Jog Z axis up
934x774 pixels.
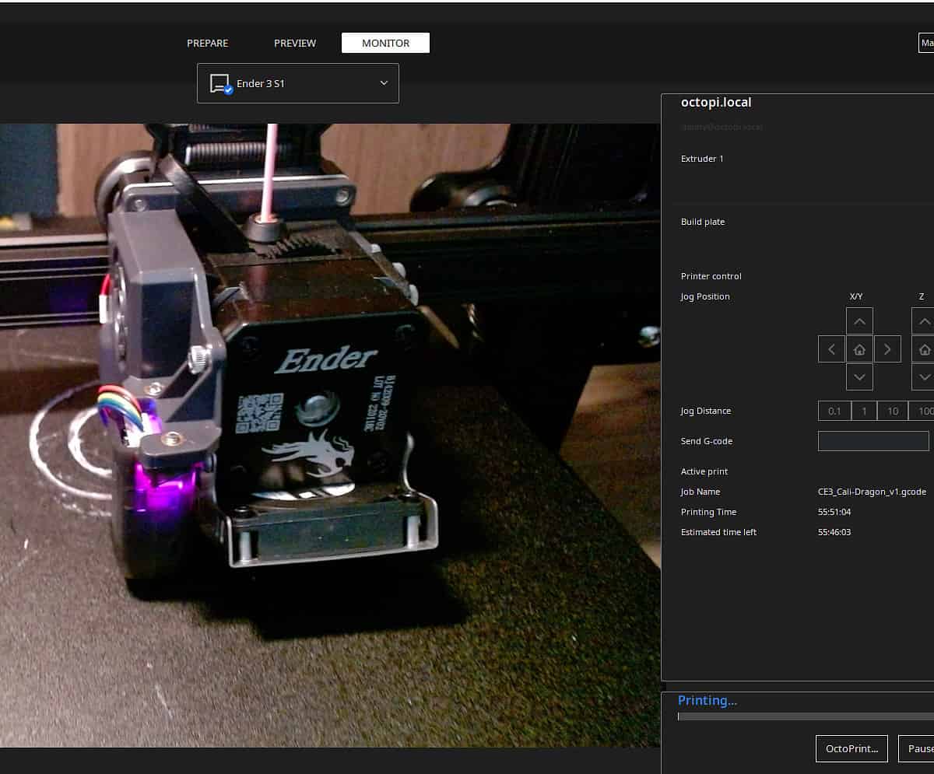coord(923,321)
